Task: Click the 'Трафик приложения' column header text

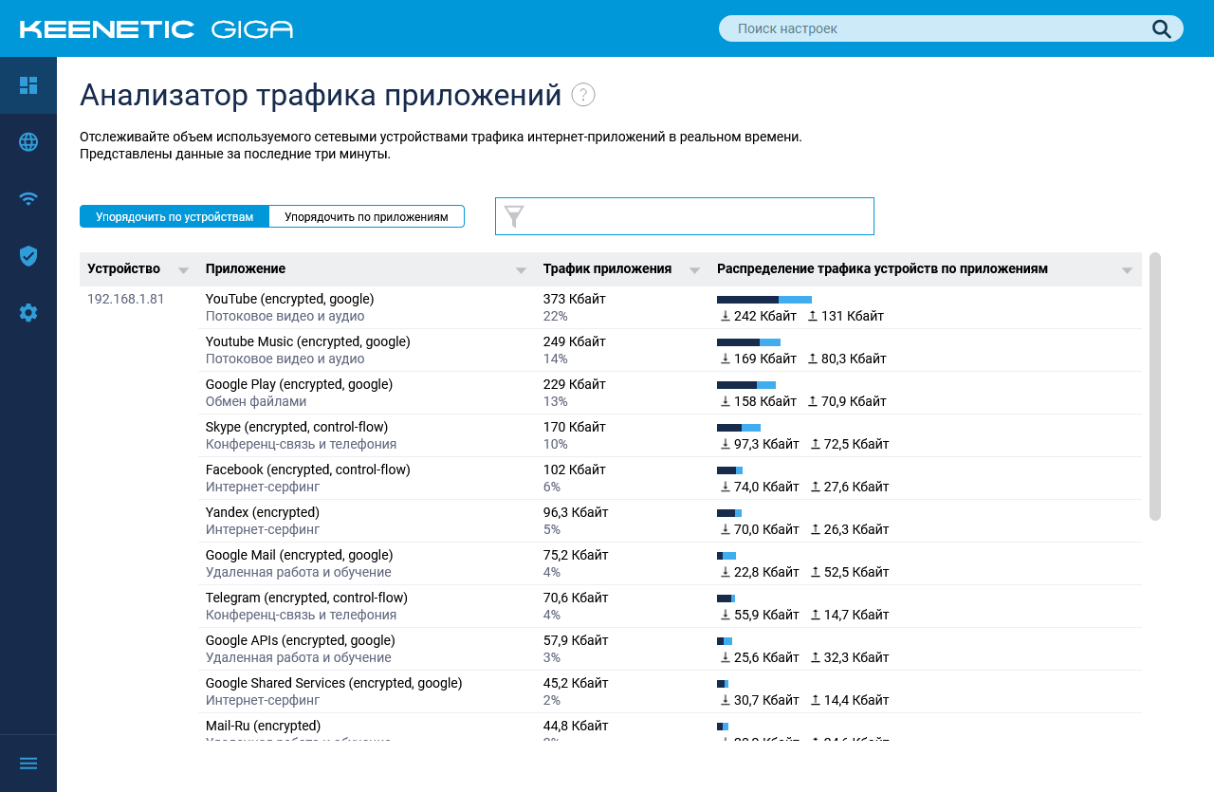Action: (x=608, y=268)
